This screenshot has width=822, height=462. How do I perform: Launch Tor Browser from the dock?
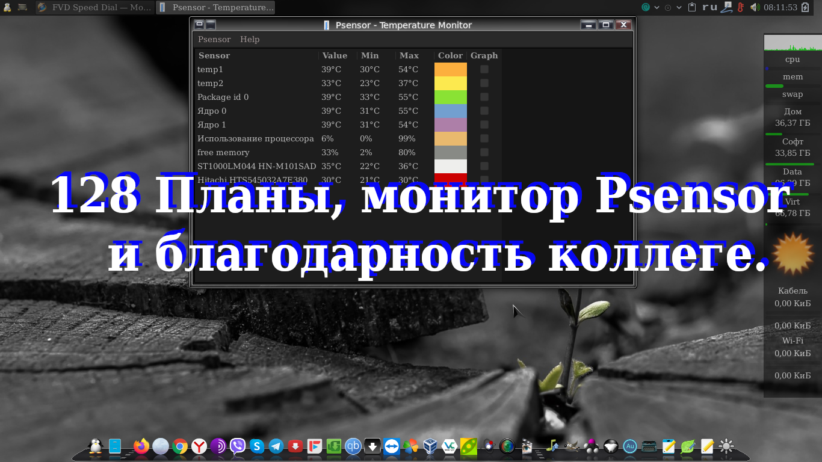(218, 446)
